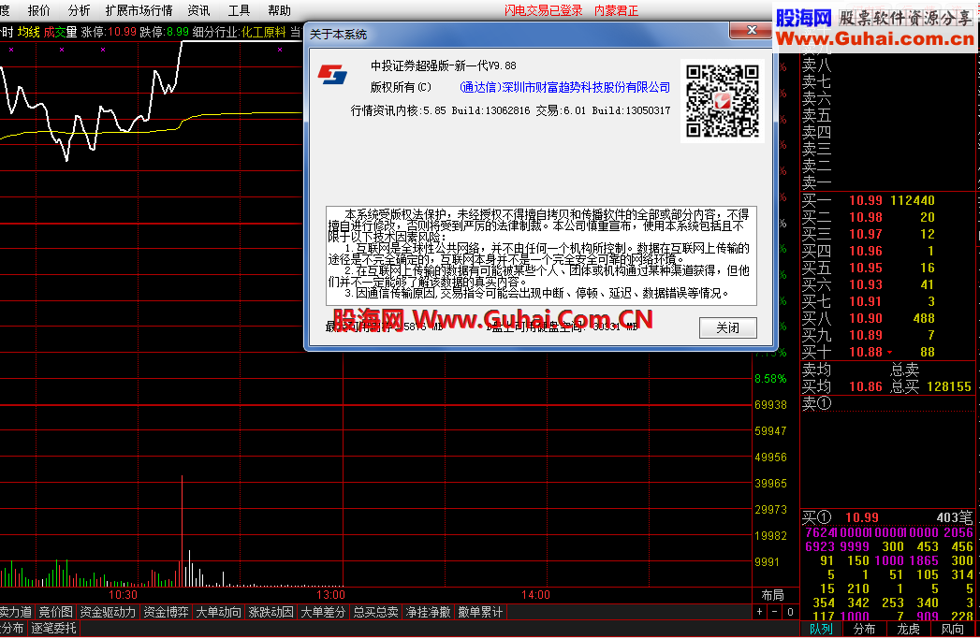Select the 买四 bid price 10.96
This screenshot has height=639, width=980.
pos(866,251)
